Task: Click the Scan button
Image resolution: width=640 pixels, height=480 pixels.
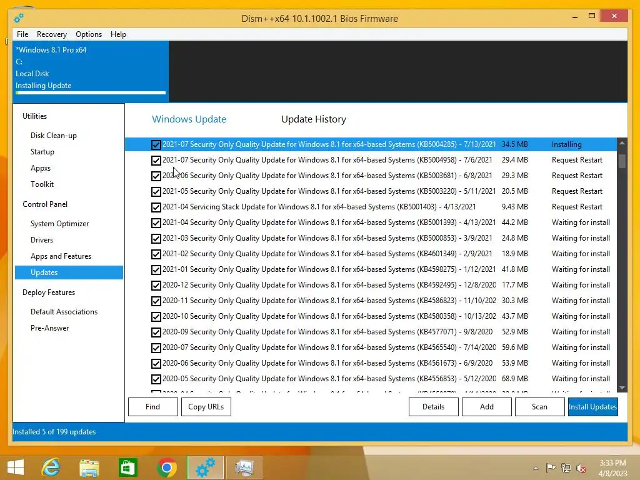Action: click(539, 407)
